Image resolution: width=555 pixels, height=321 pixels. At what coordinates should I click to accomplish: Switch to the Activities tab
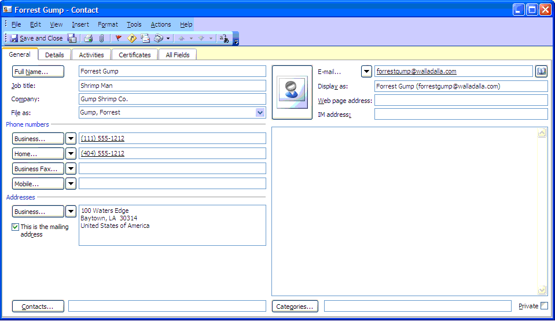[x=91, y=55]
